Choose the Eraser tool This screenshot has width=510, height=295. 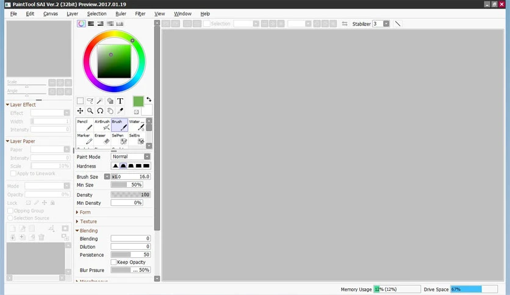(102, 139)
